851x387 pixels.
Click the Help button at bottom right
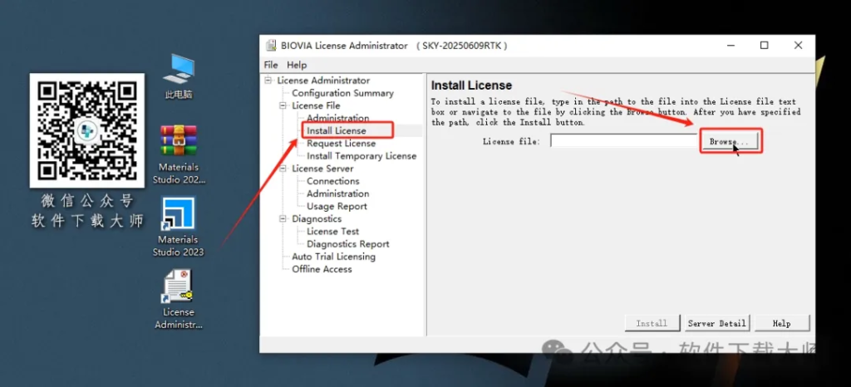(781, 323)
